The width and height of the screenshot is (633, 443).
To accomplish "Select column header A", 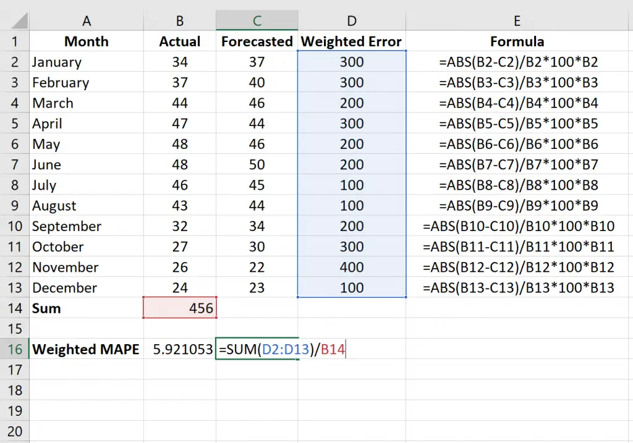I will coord(87,20).
